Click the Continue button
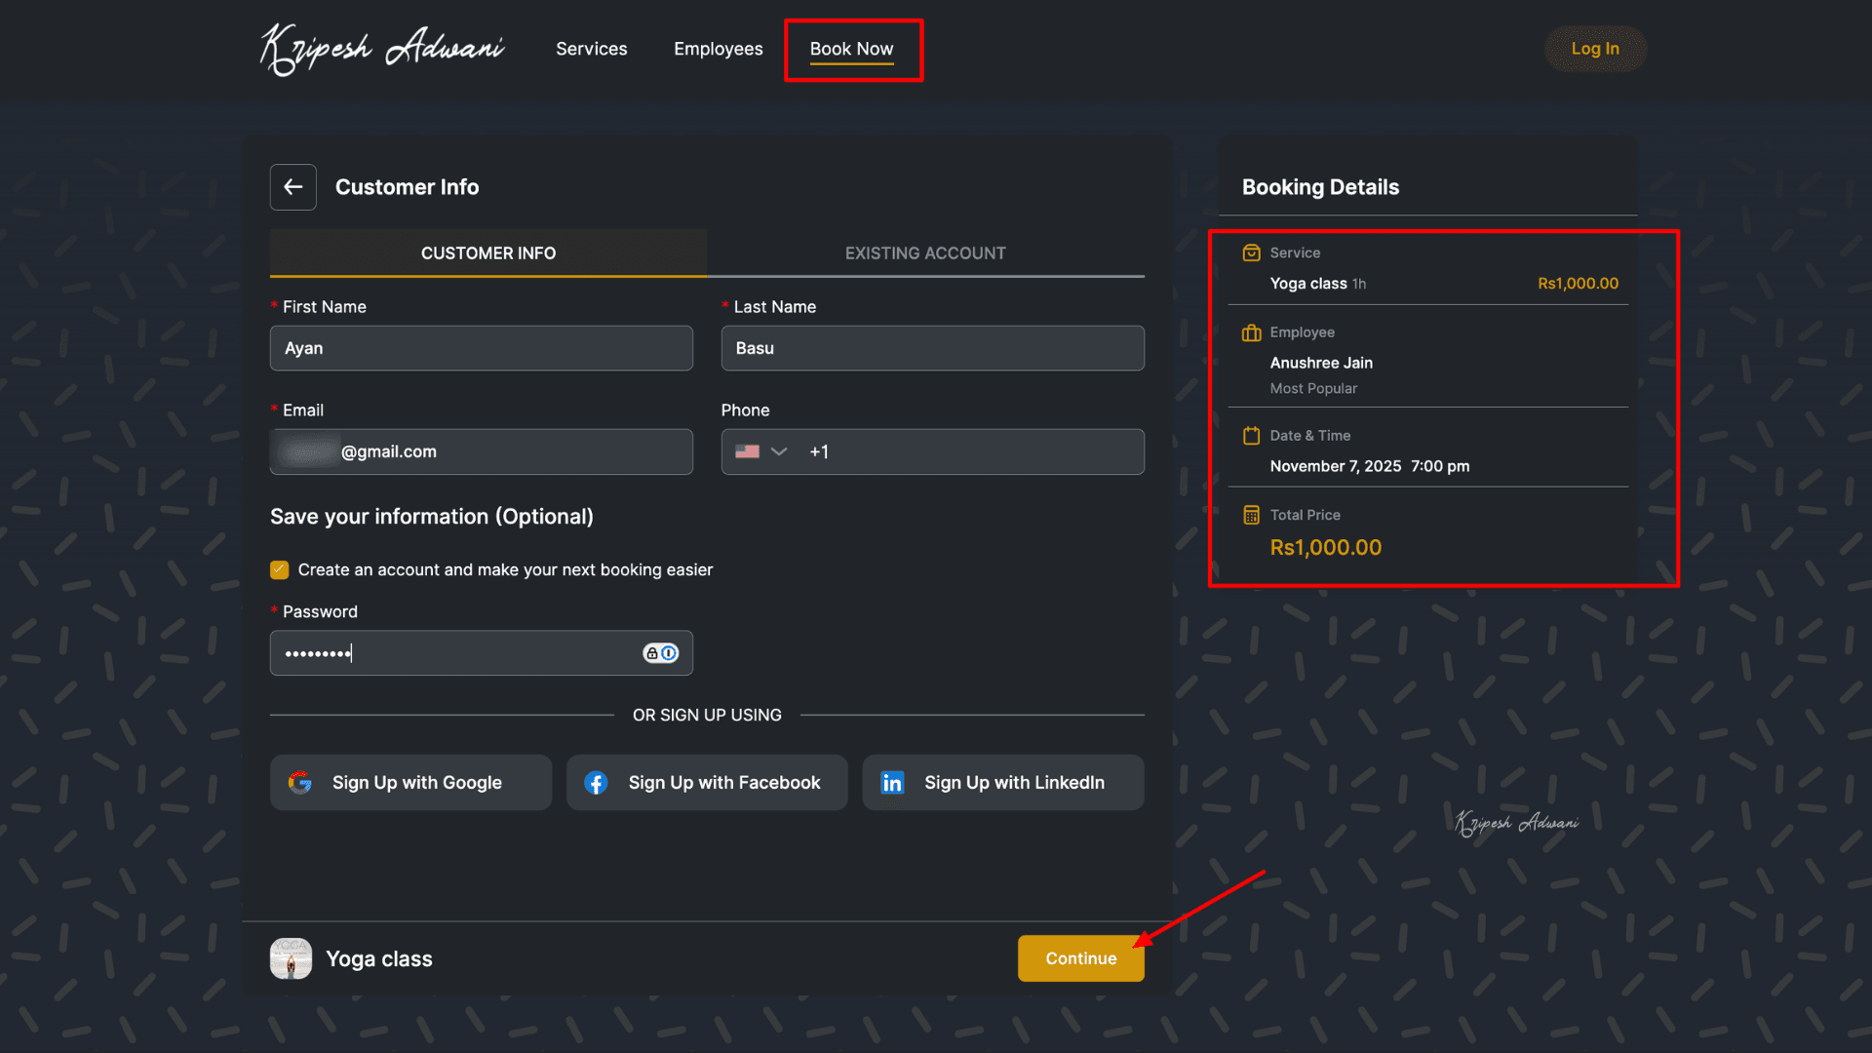The height and width of the screenshot is (1053, 1872). click(1081, 958)
